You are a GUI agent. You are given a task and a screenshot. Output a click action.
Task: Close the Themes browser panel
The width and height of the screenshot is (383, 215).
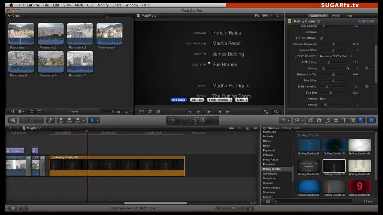pyautogui.click(x=264, y=128)
